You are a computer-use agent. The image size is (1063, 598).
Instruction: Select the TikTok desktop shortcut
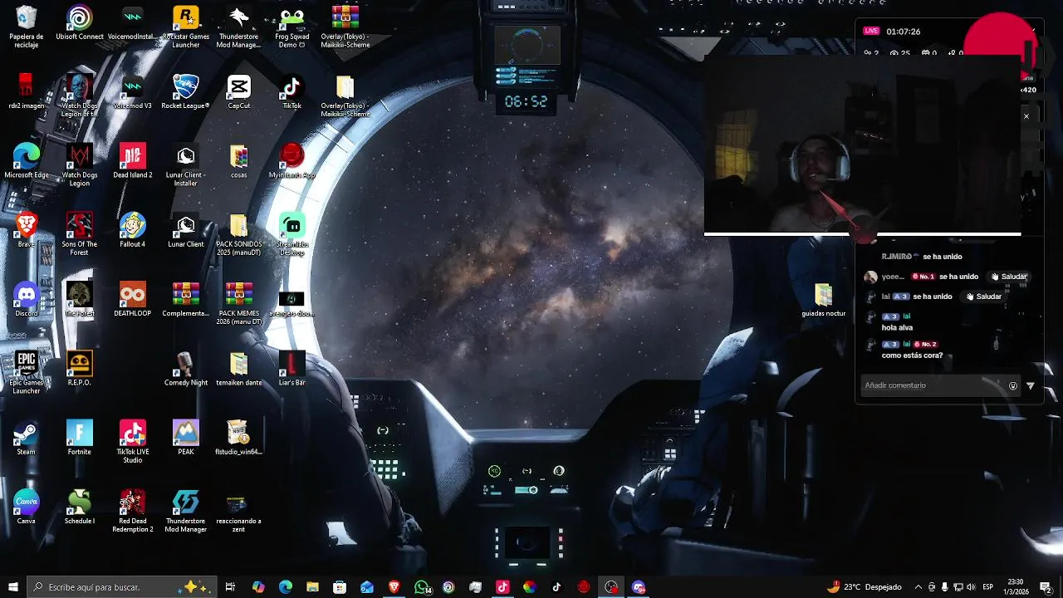pos(292,91)
